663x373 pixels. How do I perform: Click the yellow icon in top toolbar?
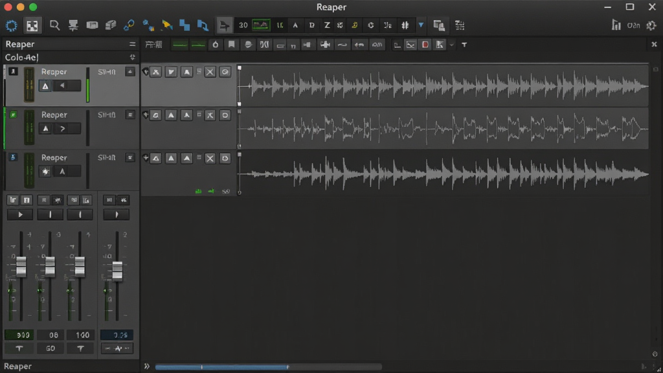355,25
